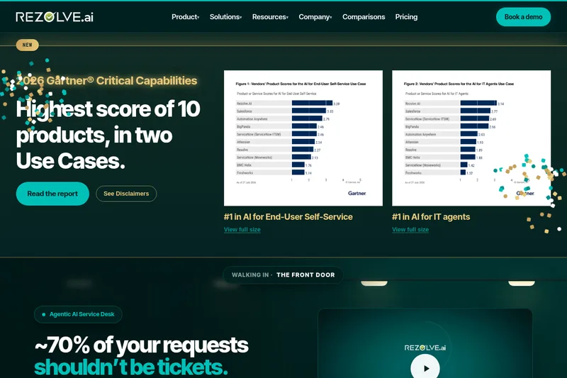
Task: Click the Read the report button
Action: pos(52,194)
